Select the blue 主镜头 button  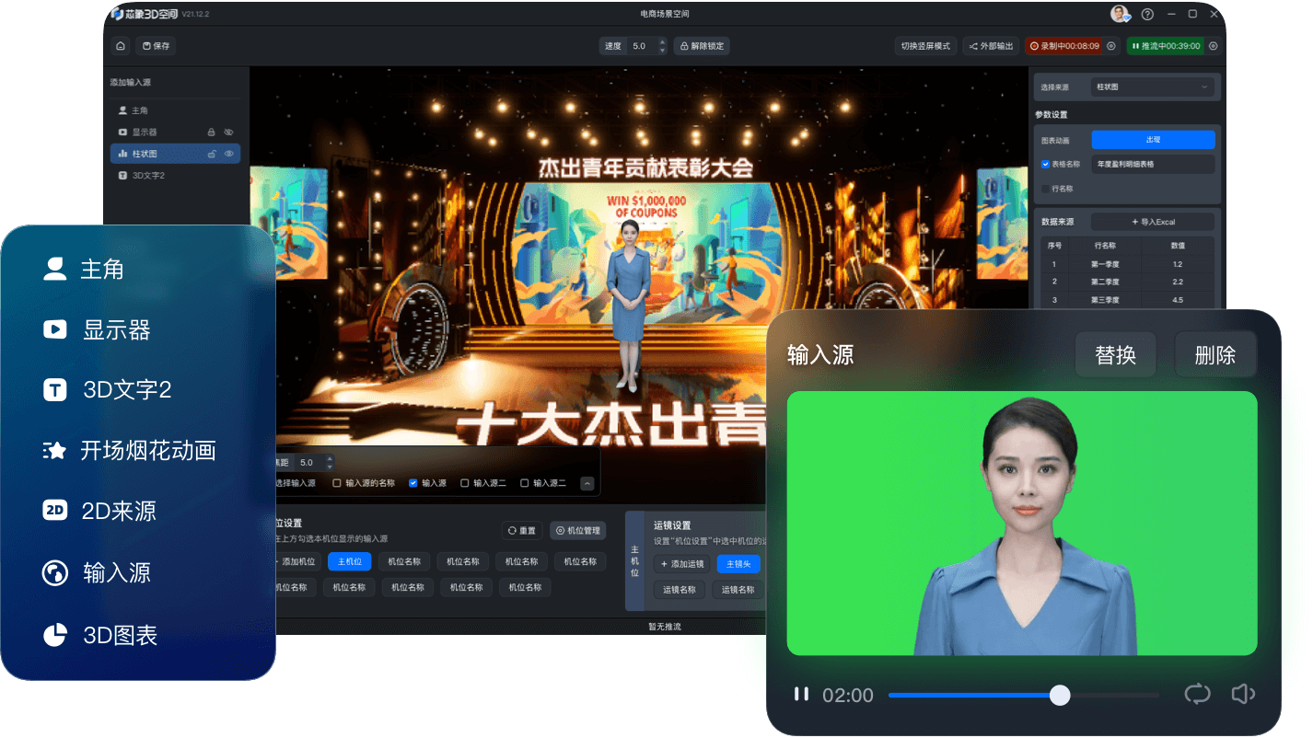point(738,564)
